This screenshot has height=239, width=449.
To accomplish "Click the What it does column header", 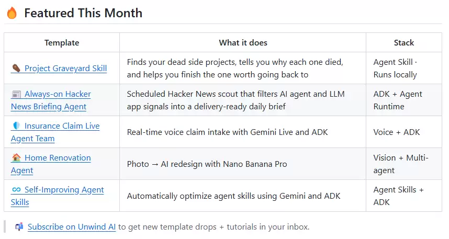I will tap(243, 43).
